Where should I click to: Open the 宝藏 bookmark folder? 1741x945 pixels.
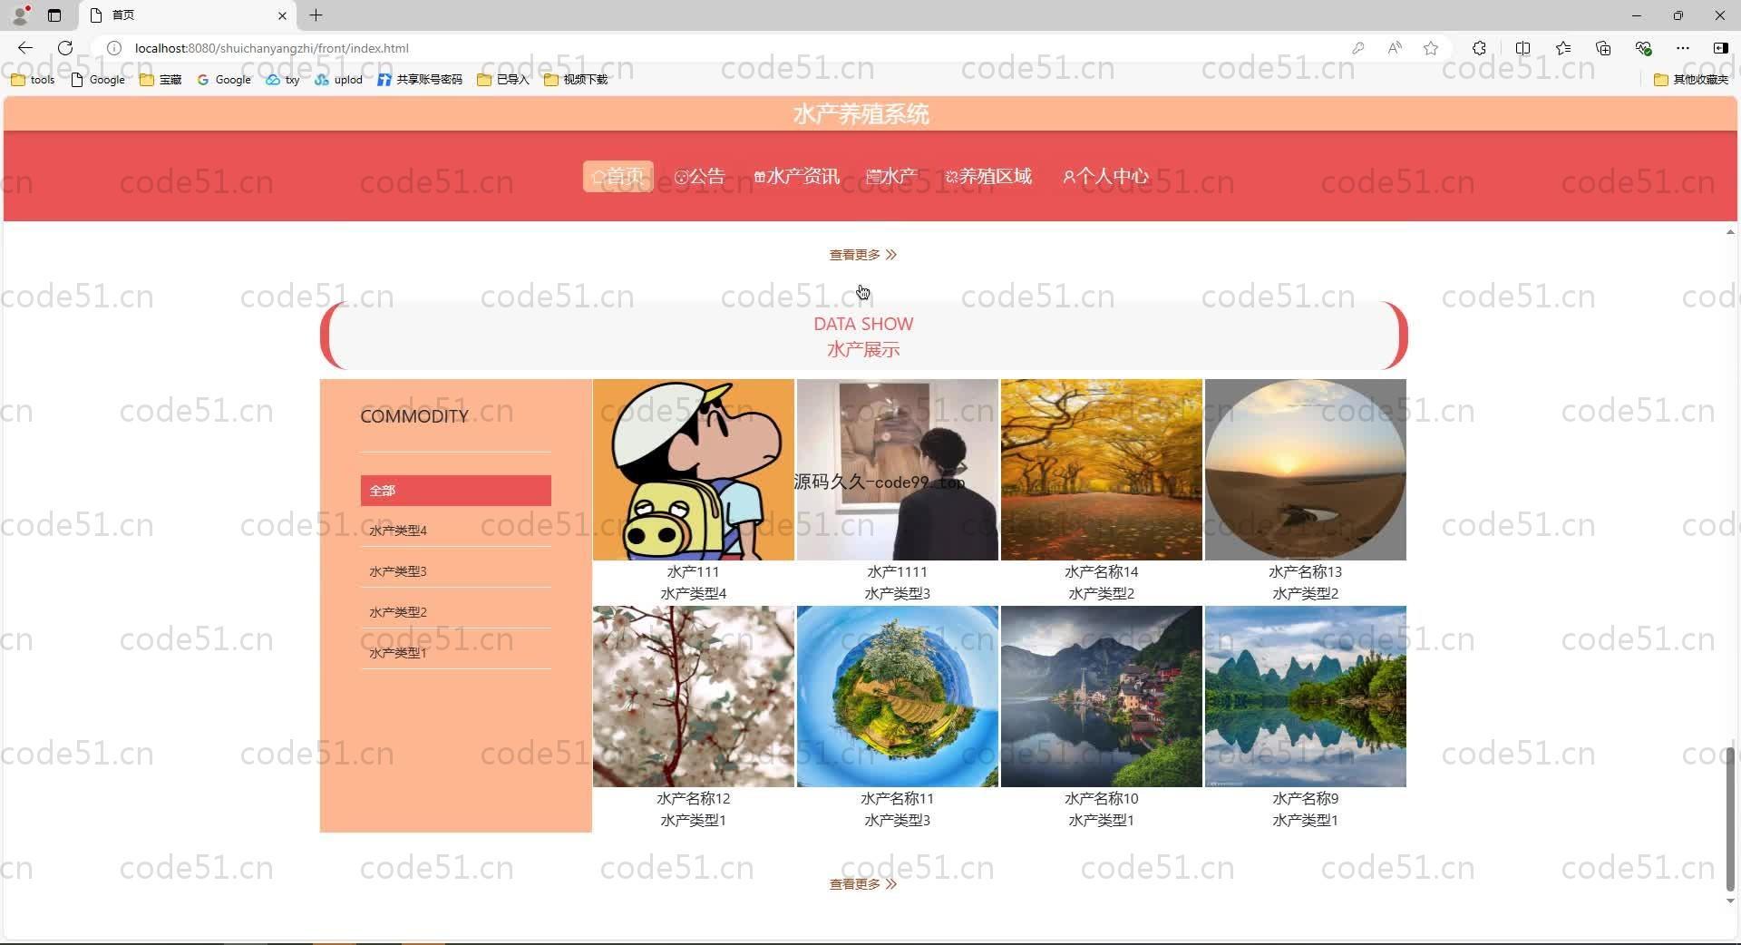pos(160,80)
